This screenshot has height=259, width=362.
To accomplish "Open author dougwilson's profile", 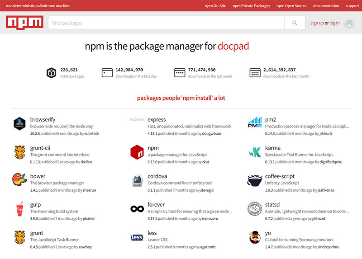I will coord(211,133).
